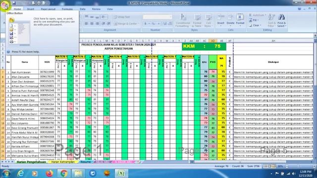Open the Number group dialog launcher

tap(171, 30)
